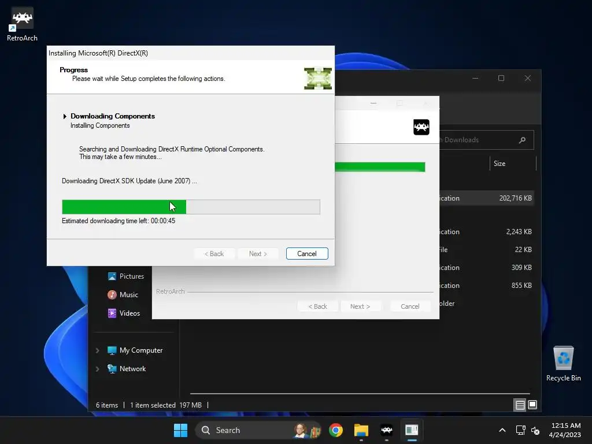
Task: Sort files by the Size column header
Action: tap(513, 164)
